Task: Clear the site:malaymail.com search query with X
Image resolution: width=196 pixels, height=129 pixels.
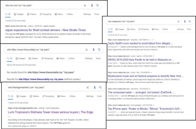Action: (178, 21)
